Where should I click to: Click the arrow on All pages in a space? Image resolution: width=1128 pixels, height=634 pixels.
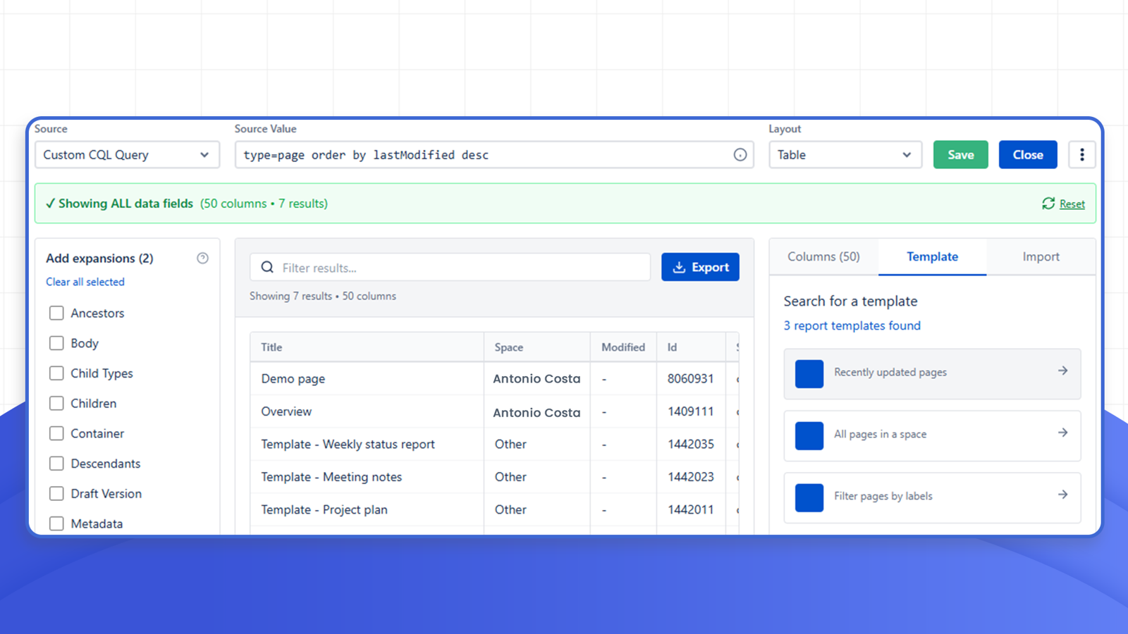tap(1062, 433)
